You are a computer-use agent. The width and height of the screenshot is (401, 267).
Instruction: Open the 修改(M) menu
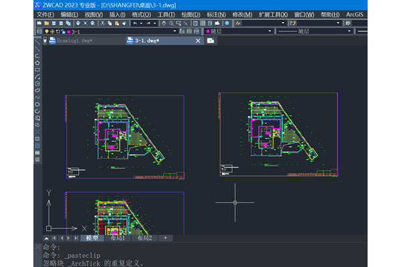242,14
